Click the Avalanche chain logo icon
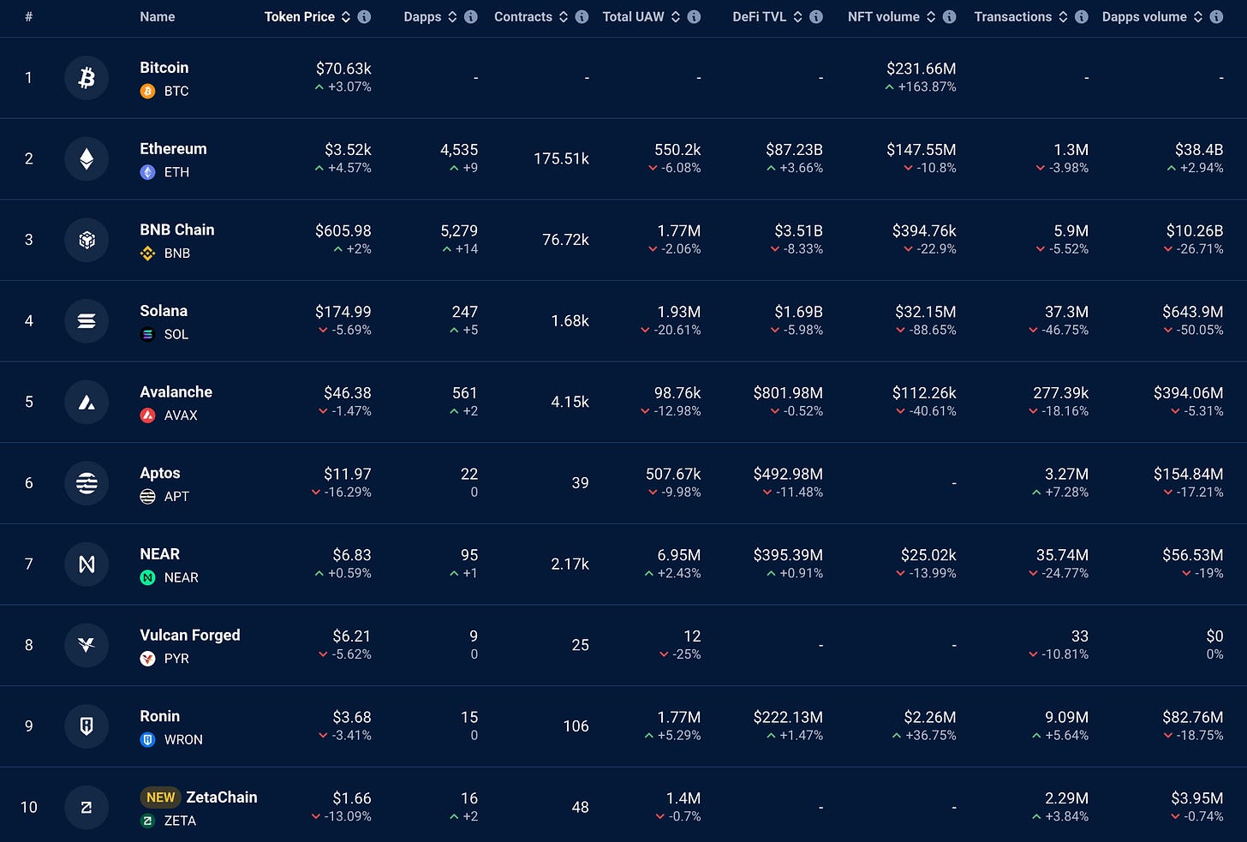 click(x=87, y=402)
